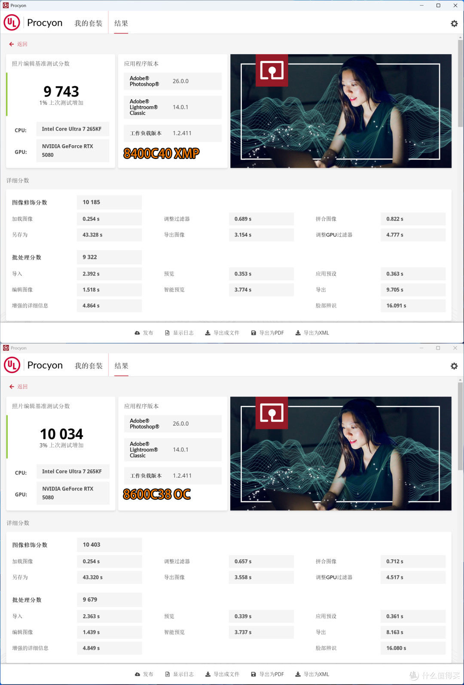
Task: Select overall score 10 034
Action: point(61,434)
